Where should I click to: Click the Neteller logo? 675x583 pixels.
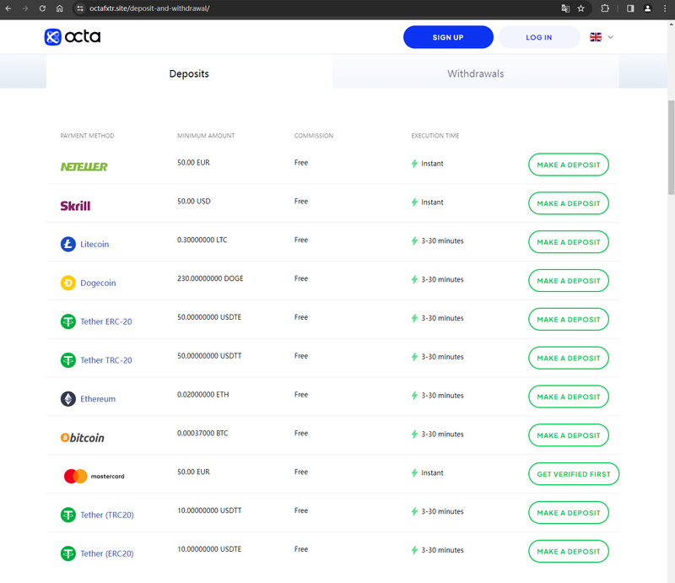click(84, 166)
